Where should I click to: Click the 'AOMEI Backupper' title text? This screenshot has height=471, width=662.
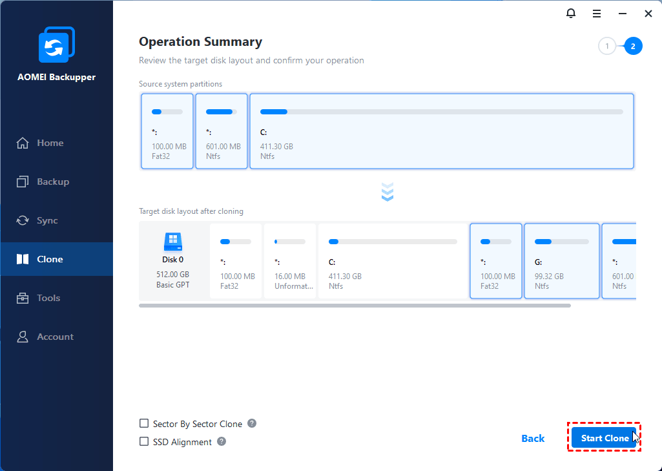click(x=57, y=77)
